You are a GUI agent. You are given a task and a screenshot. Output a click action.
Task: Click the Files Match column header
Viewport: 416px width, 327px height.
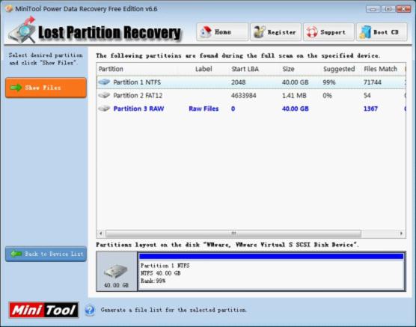380,69
